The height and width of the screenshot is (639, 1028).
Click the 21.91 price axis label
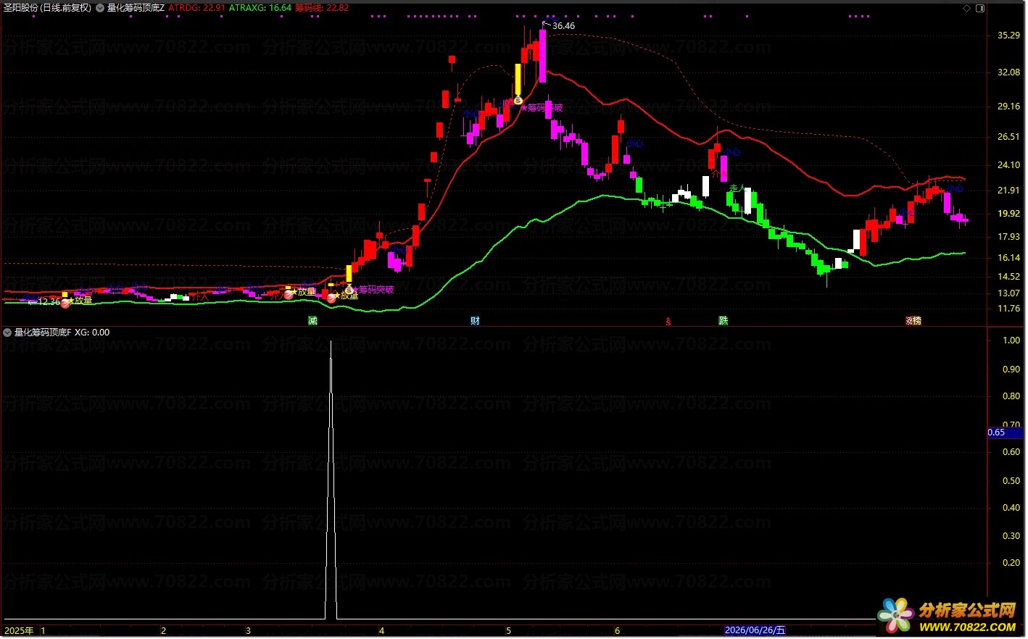tap(1008, 191)
